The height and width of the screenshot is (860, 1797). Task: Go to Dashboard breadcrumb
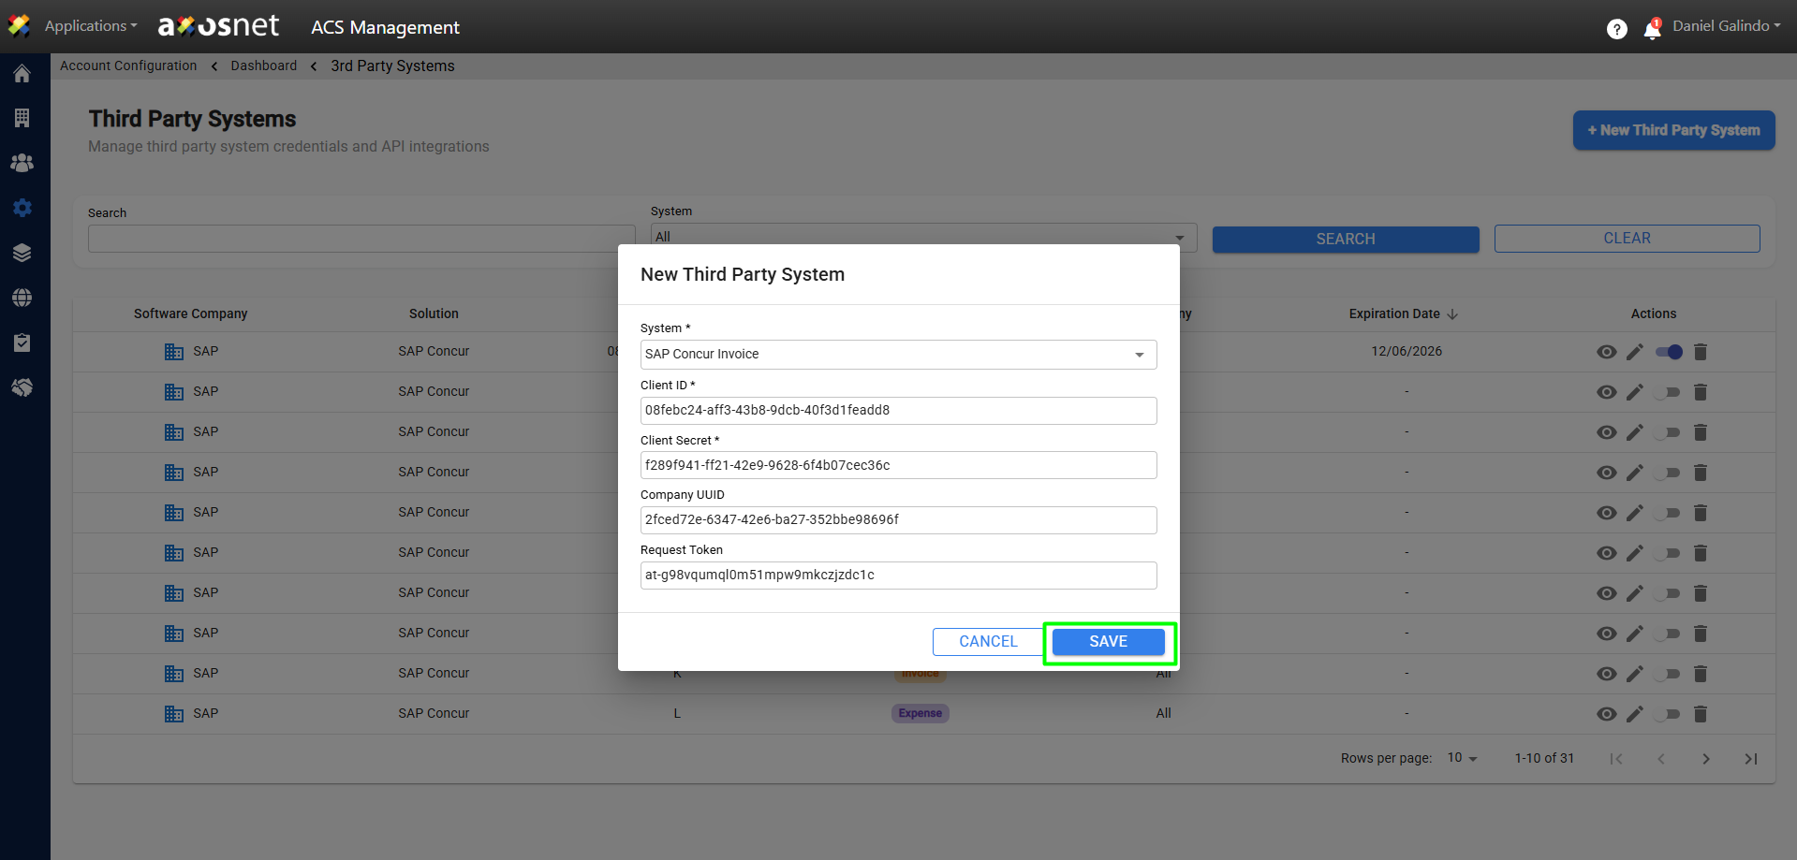pyautogui.click(x=263, y=66)
